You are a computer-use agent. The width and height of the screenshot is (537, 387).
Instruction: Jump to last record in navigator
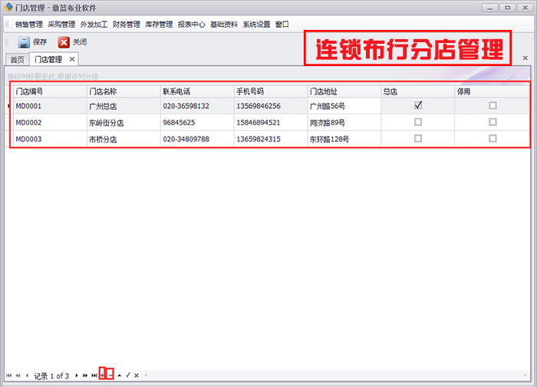94,375
